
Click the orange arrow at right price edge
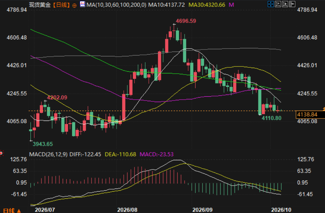pos(324,109)
